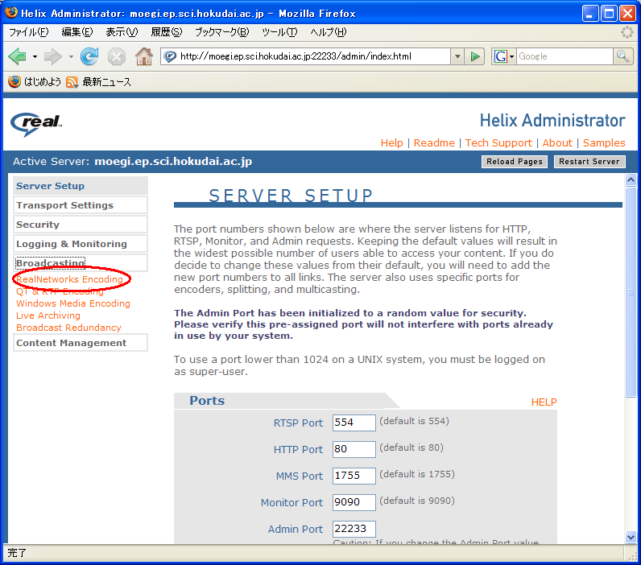Viewport: 641px width, 565px height.
Task: Click the page scrollbar up arrow
Action: (631, 179)
